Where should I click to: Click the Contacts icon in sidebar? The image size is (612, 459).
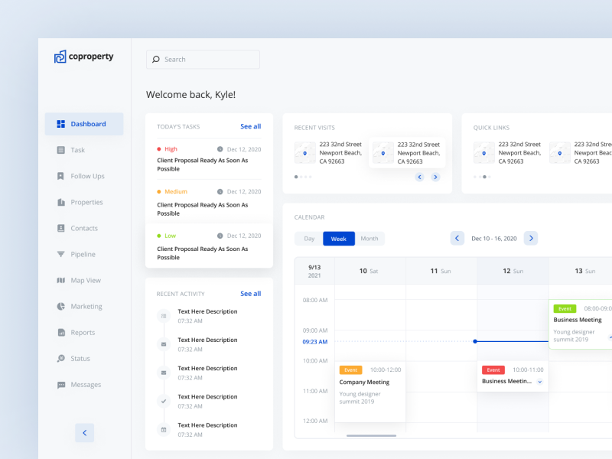pyautogui.click(x=61, y=228)
